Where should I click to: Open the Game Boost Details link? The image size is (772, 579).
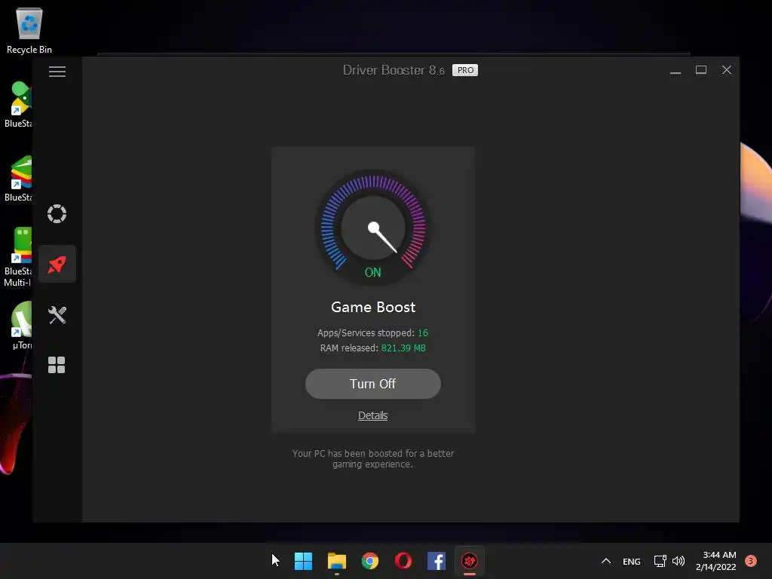click(372, 415)
